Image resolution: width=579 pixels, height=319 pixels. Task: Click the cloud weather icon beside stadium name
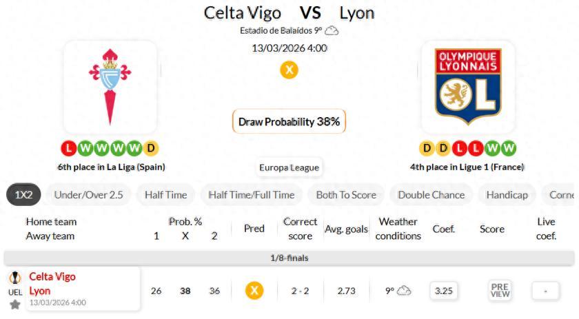point(332,30)
